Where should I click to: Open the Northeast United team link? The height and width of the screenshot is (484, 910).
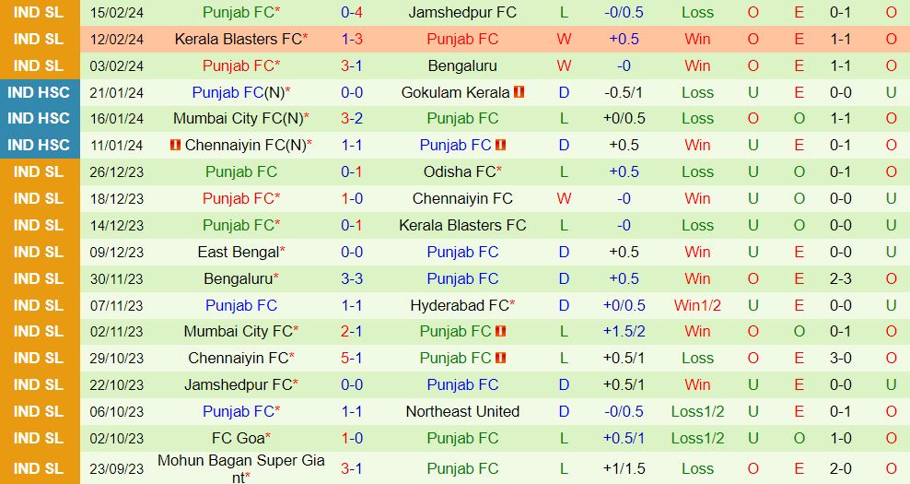click(x=462, y=411)
